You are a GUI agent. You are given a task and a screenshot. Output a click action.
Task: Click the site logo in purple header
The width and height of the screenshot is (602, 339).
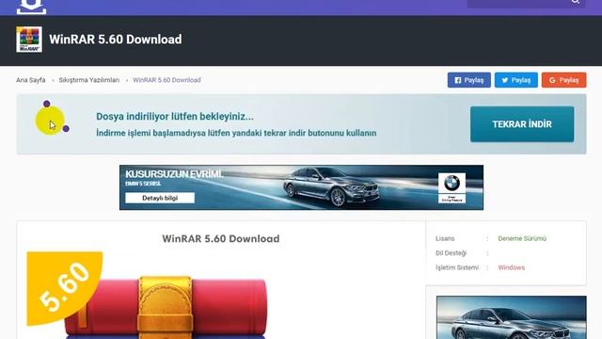(31, 7)
